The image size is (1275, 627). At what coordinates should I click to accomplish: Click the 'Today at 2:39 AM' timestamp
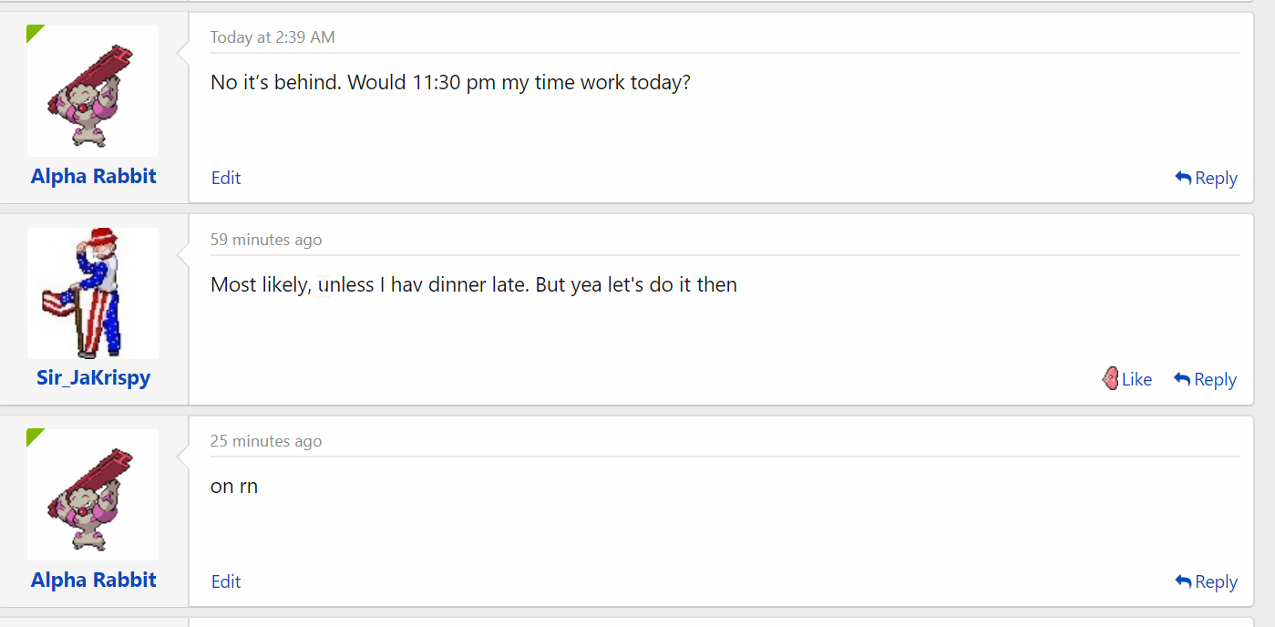(x=272, y=37)
